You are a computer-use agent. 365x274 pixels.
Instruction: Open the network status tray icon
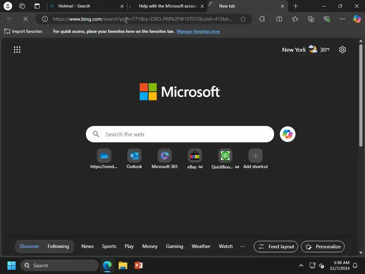click(312, 265)
